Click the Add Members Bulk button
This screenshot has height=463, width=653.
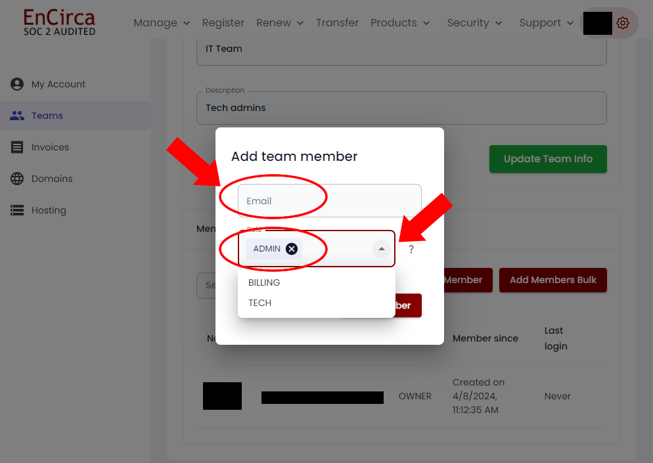pos(552,280)
